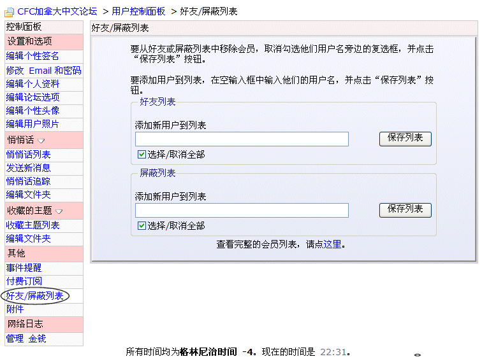Open 收藏主题列表 in sidebar

[33, 225]
